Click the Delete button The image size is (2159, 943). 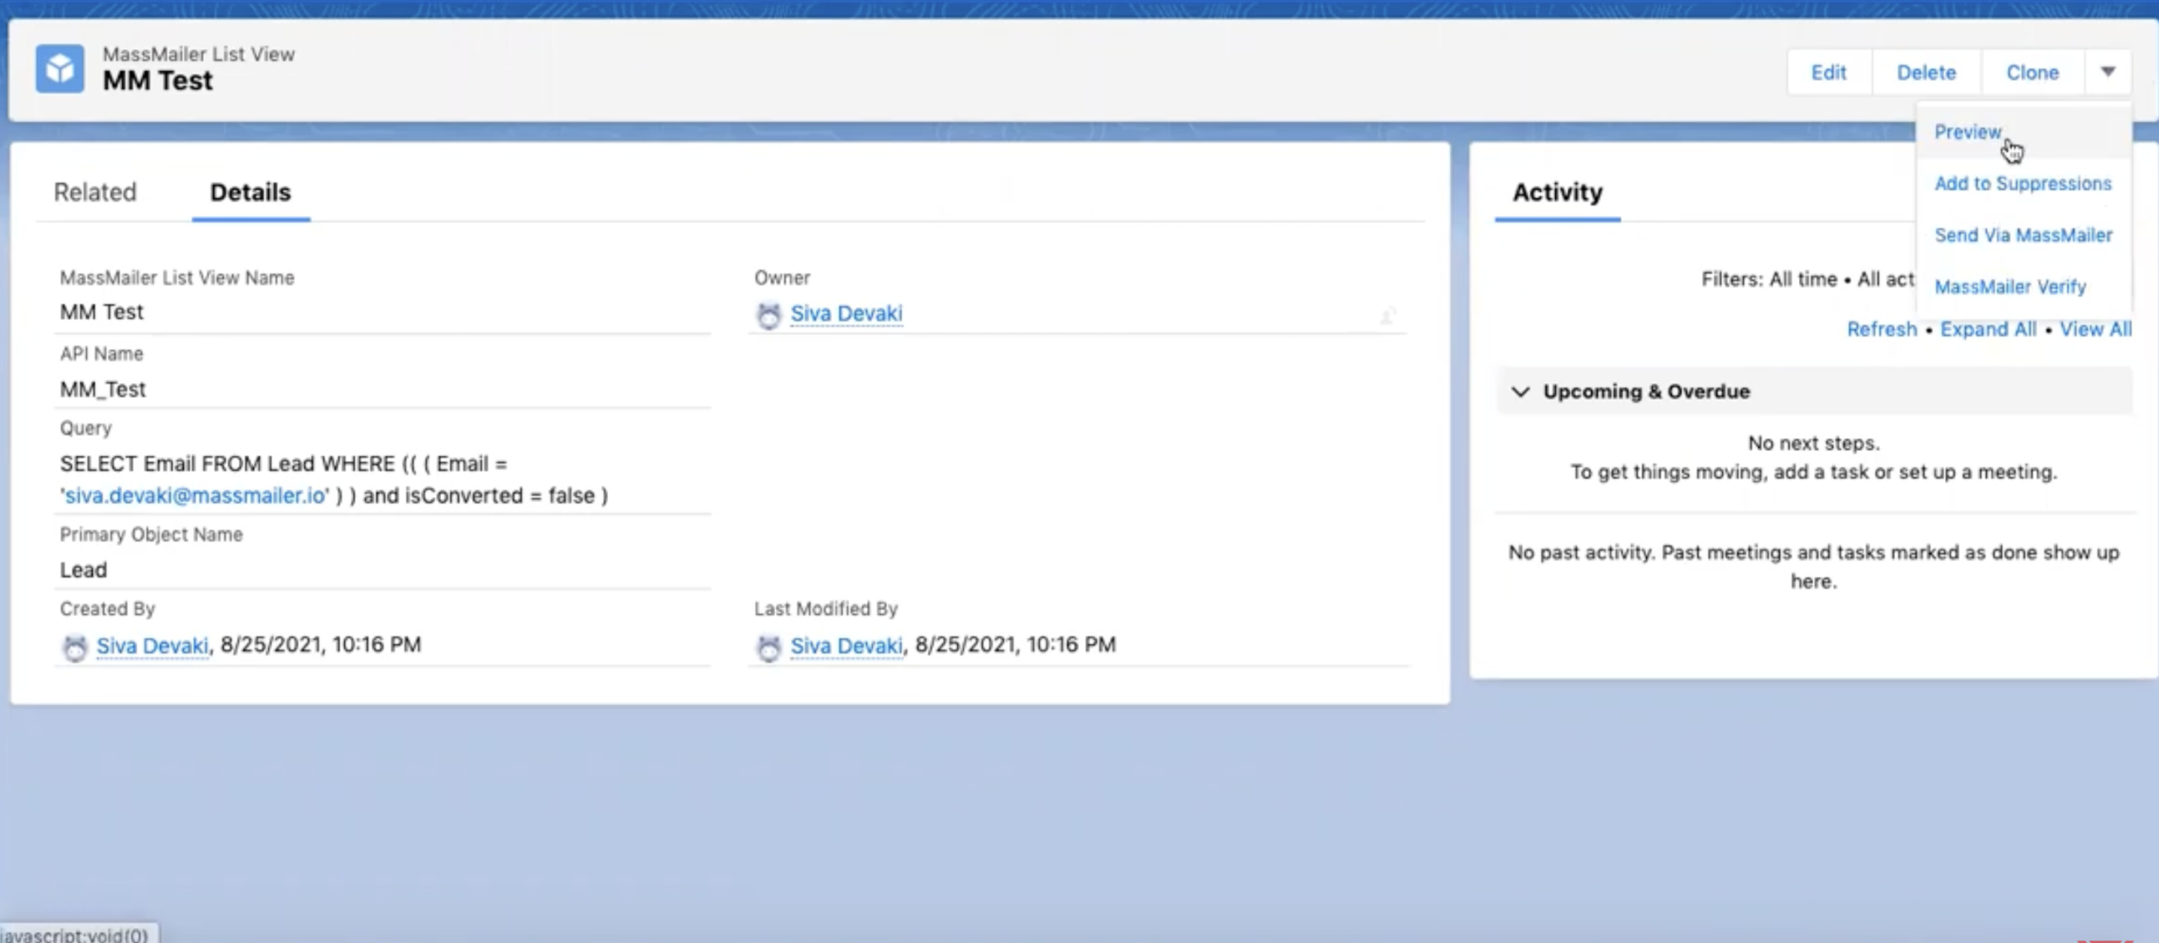pyautogui.click(x=1926, y=72)
